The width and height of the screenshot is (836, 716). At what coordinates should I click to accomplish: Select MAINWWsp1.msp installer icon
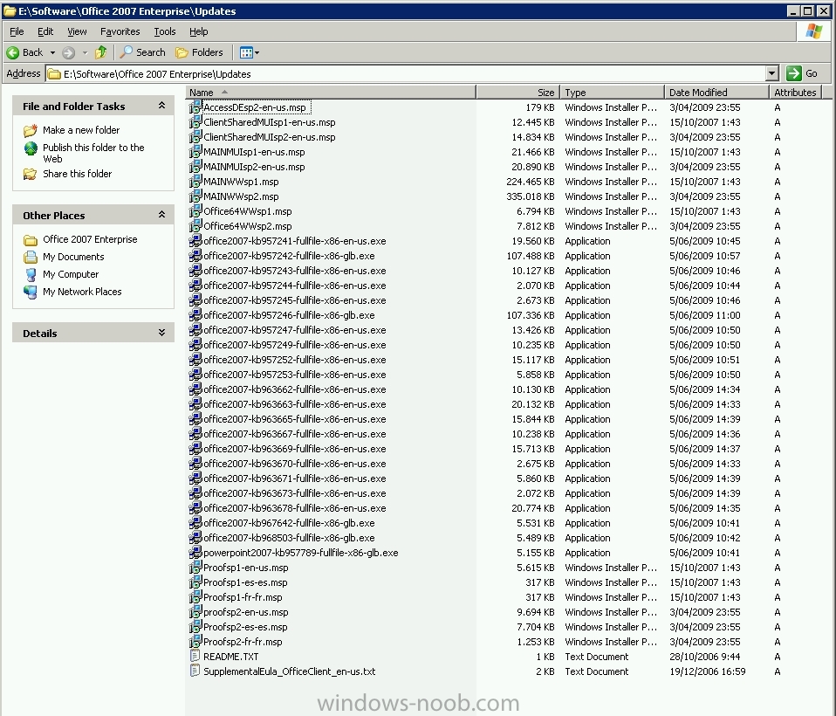click(x=195, y=182)
